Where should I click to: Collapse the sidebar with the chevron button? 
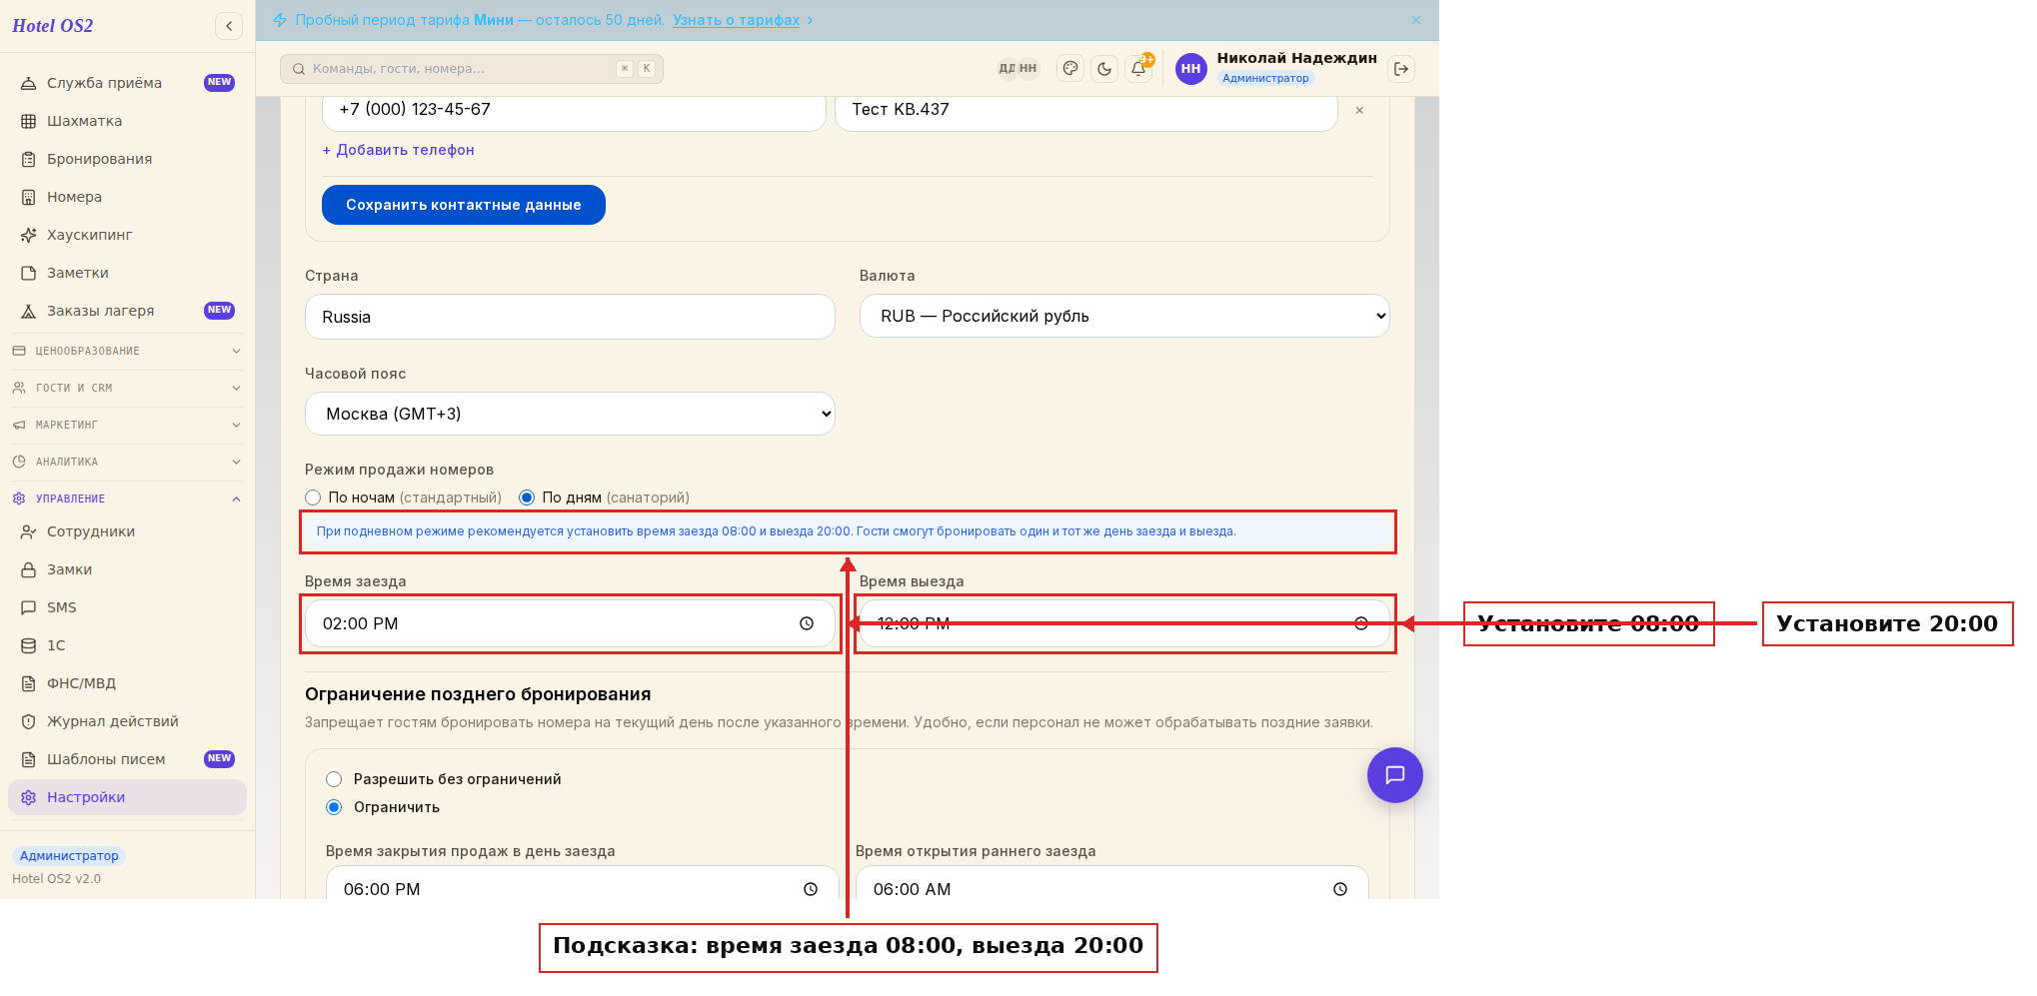coord(229,26)
